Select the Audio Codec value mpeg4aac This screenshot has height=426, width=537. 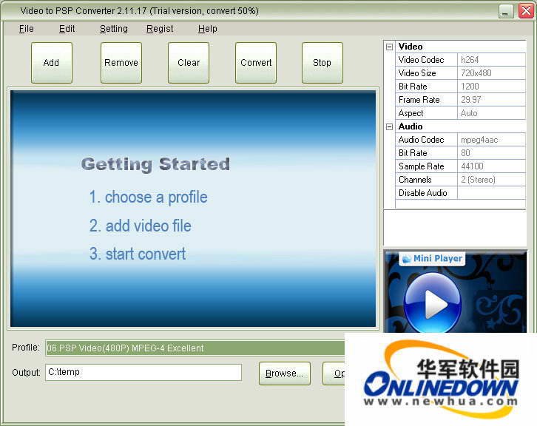[x=491, y=140]
